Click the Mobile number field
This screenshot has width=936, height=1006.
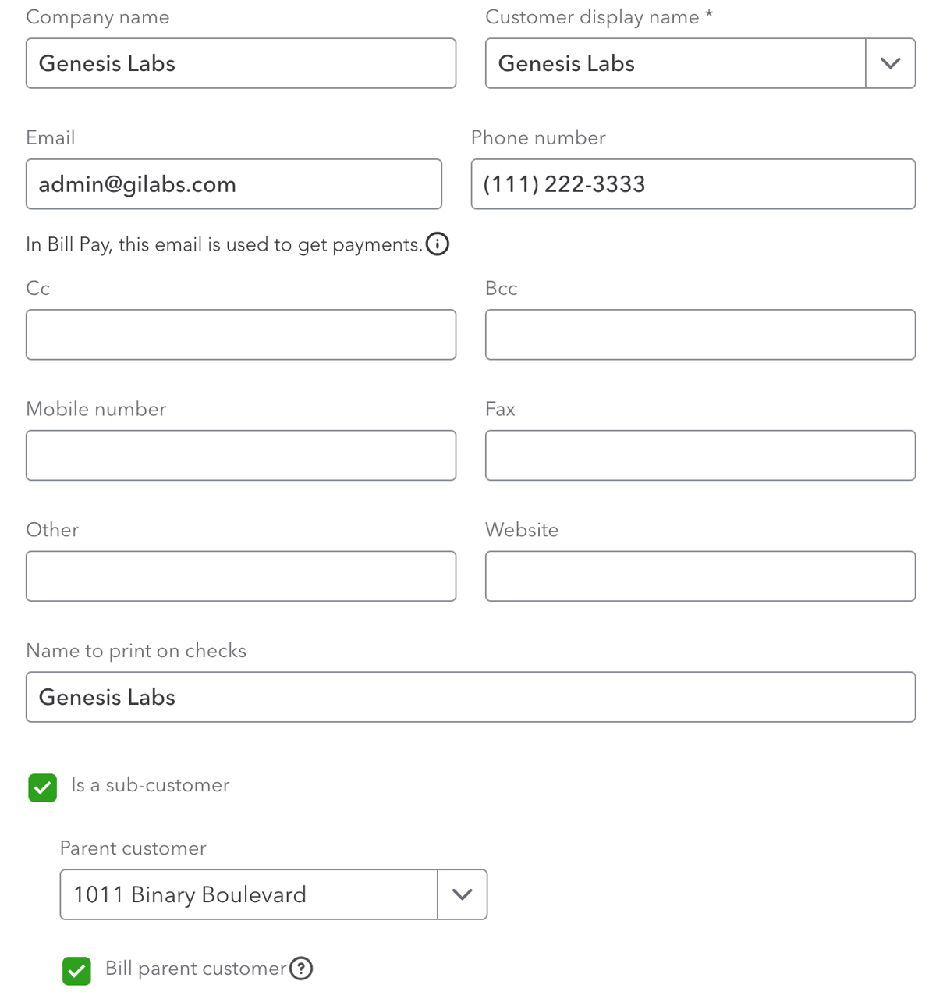coord(240,455)
